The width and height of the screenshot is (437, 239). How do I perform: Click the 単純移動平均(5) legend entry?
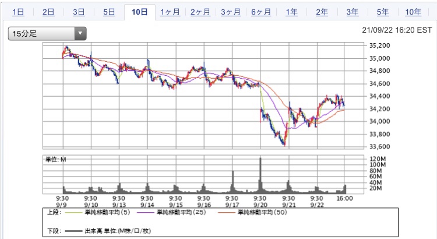(x=108, y=213)
